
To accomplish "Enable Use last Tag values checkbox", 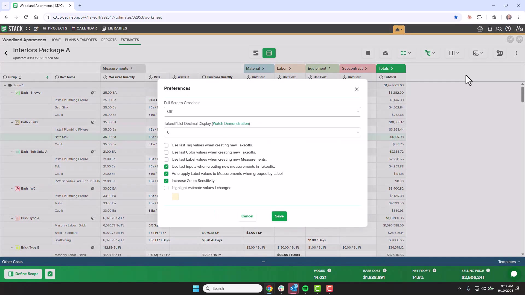I will point(166,145).
